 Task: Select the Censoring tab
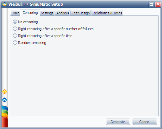pos(30,13)
